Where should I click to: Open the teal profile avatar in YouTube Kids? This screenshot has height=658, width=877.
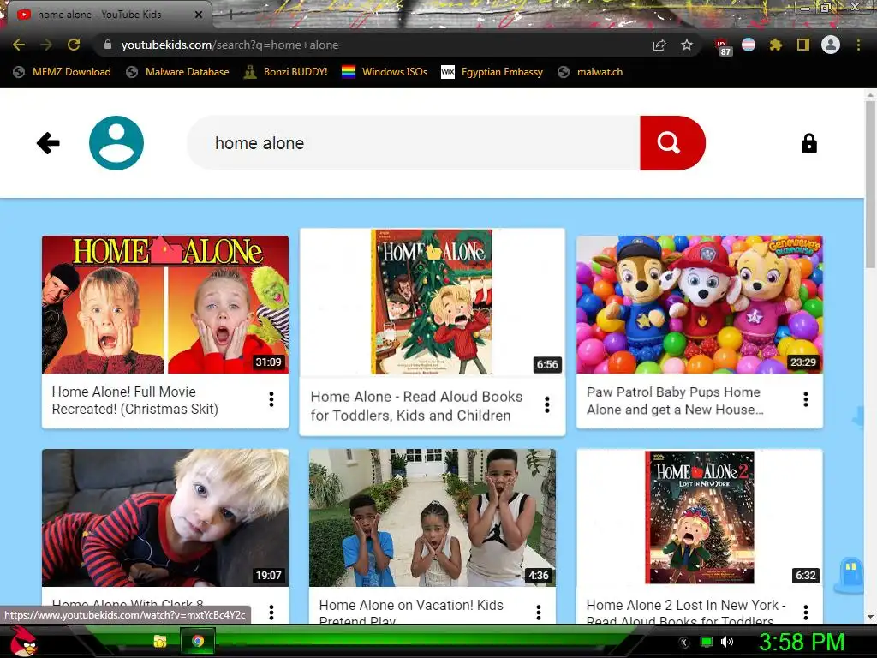click(116, 143)
